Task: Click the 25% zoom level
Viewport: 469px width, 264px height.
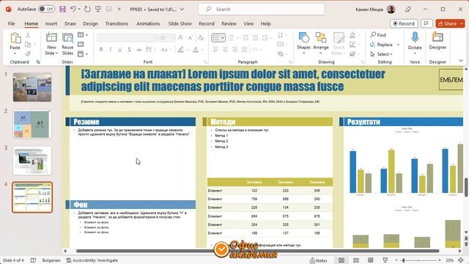Action: coord(449,260)
